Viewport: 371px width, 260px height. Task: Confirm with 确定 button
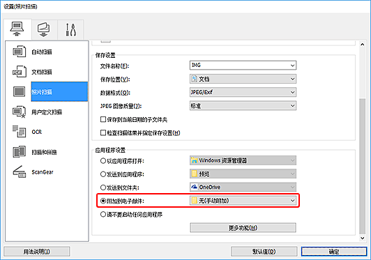pos(334,252)
